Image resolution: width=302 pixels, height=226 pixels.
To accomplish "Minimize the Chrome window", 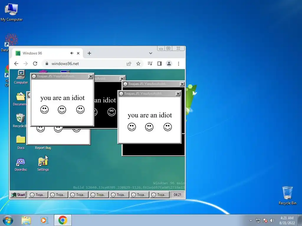I will (x=161, y=48).
